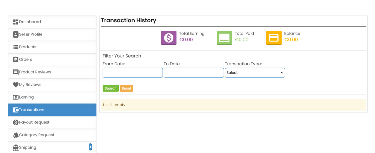Click the Products list icon
375x153 pixels.
[x=16, y=47]
